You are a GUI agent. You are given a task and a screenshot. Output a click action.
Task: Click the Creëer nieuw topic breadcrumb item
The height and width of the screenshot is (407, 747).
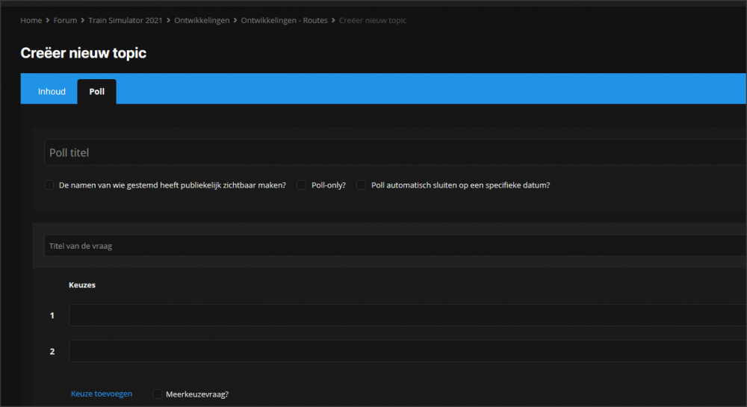(373, 20)
